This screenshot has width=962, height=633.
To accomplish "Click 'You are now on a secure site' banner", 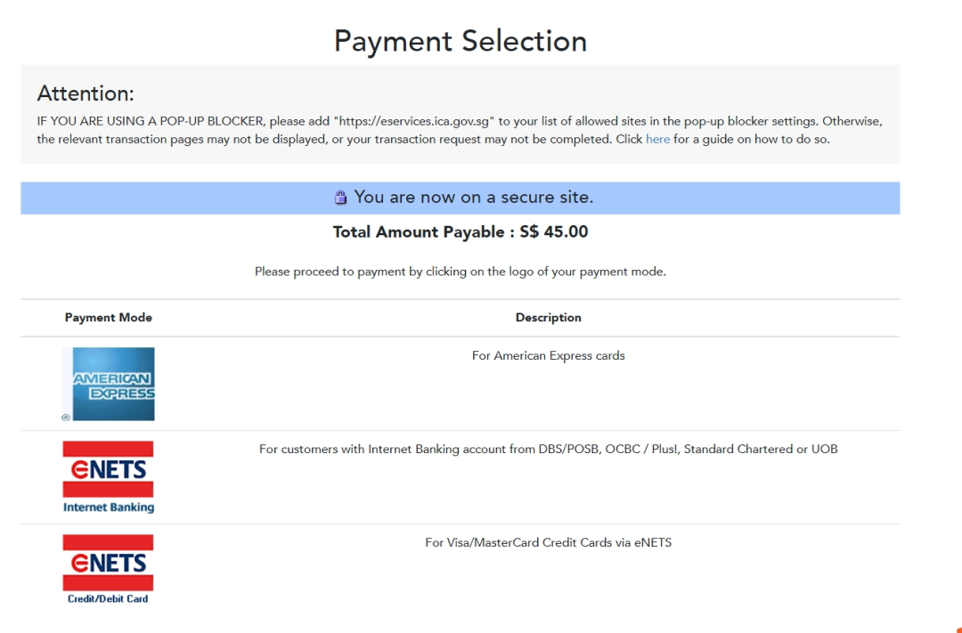I will click(x=461, y=199).
